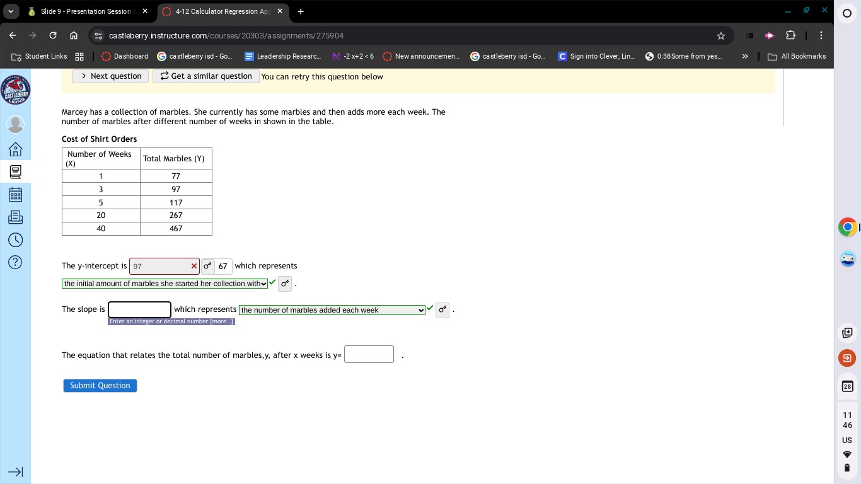Click the y-intercept answer box
The width and height of the screenshot is (861, 484).
pos(165,267)
